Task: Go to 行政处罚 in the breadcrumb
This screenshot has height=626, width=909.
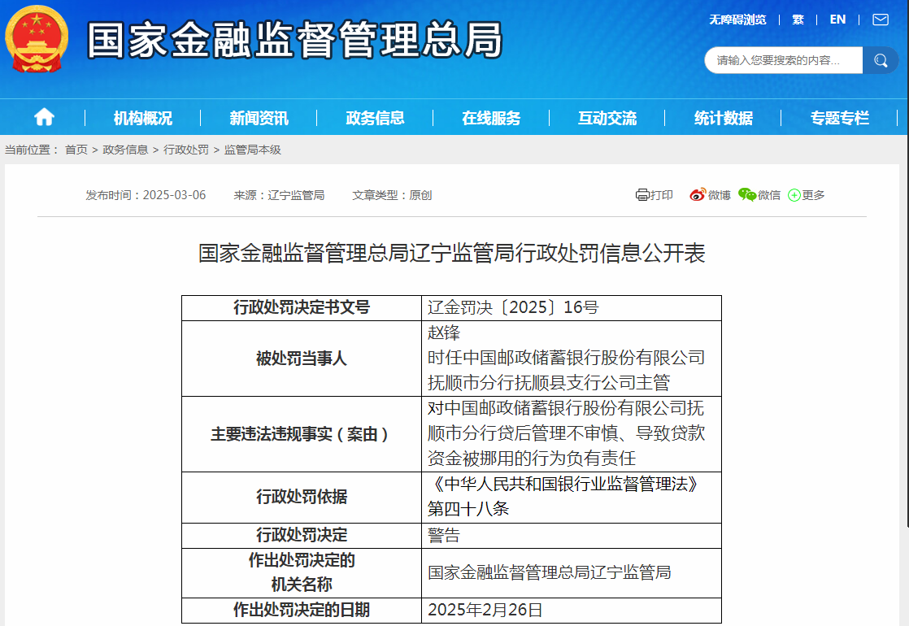Action: click(x=186, y=150)
